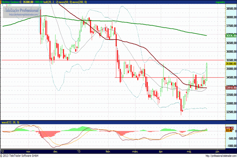
Task: Click the Richter Gedeon instrument name in header
Action: (x=10, y=2)
